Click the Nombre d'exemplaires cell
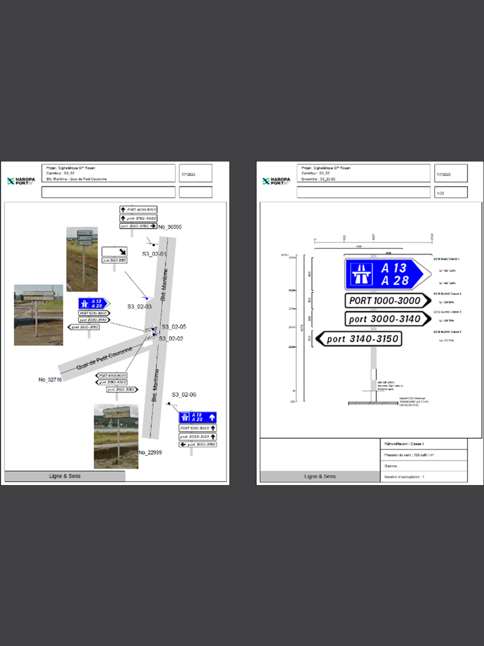 point(423,477)
